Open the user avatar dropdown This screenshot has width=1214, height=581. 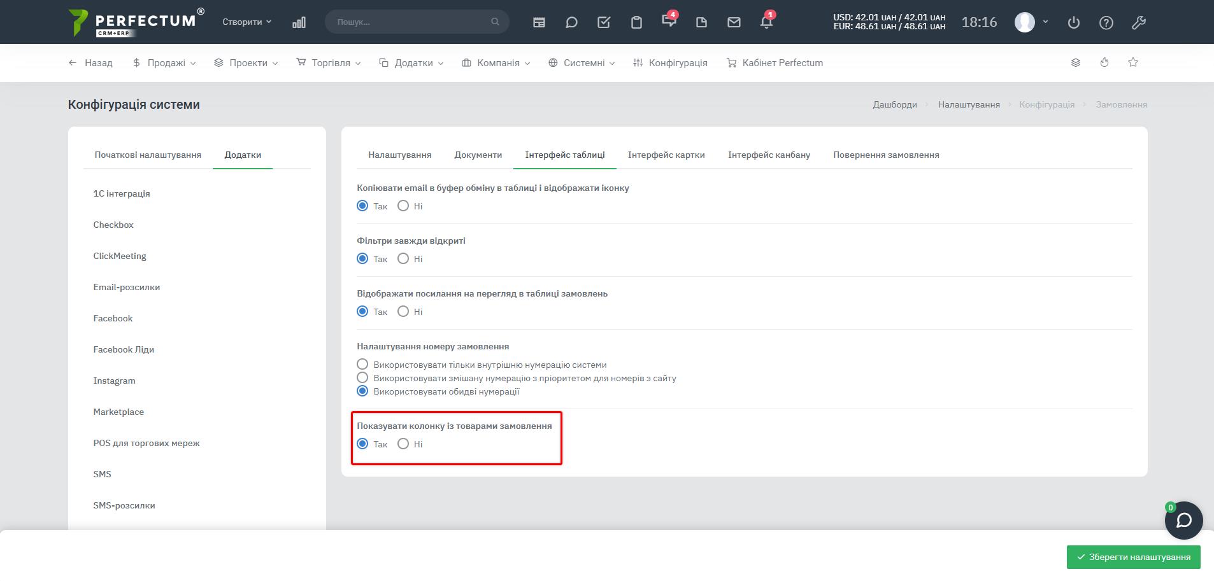(x=1031, y=22)
